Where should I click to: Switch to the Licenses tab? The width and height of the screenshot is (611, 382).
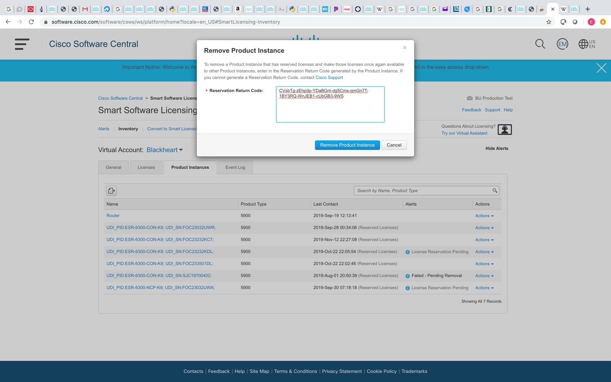[x=146, y=167]
